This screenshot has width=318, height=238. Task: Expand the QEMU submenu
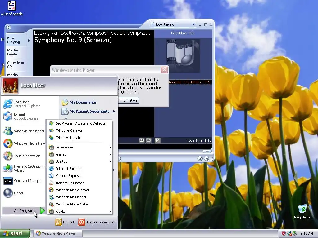point(80,211)
